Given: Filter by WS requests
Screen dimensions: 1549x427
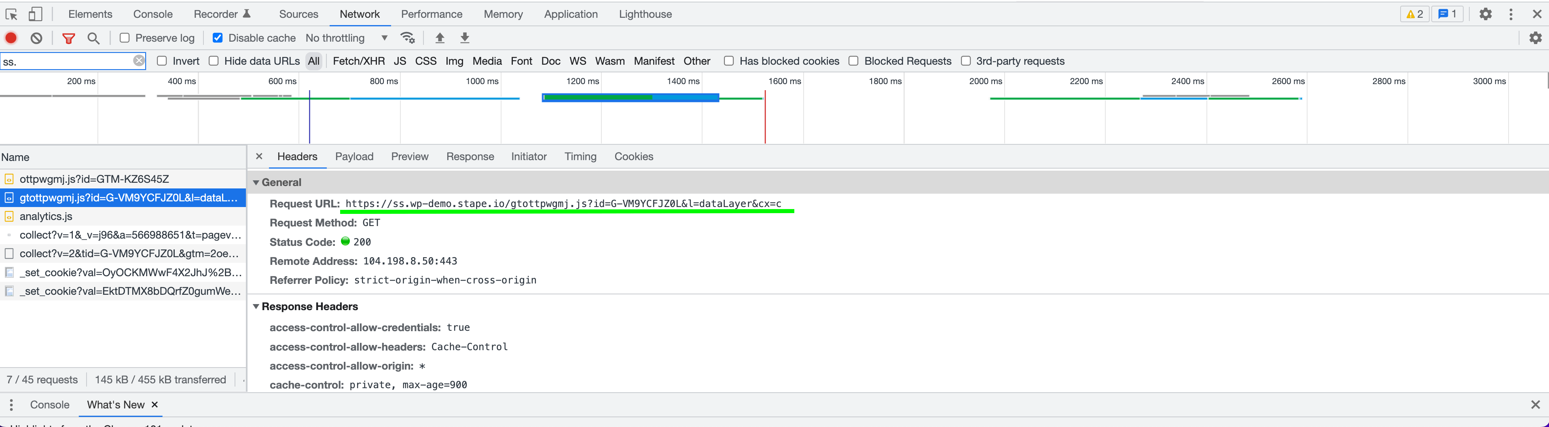Looking at the screenshot, I should [577, 61].
